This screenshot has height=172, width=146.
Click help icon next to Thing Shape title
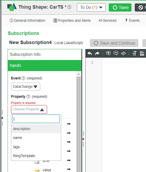point(69,7)
